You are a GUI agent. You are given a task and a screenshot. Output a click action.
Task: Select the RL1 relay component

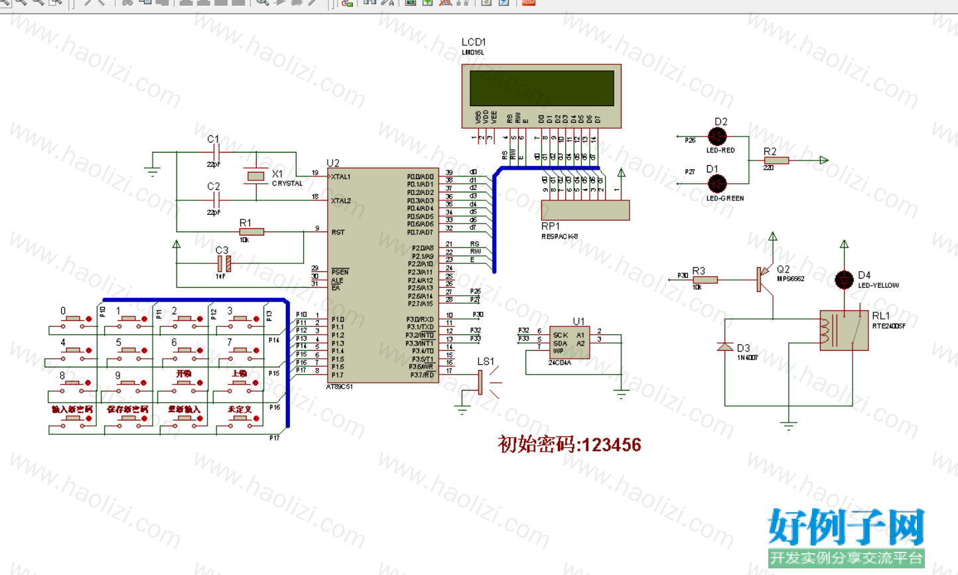point(844,330)
